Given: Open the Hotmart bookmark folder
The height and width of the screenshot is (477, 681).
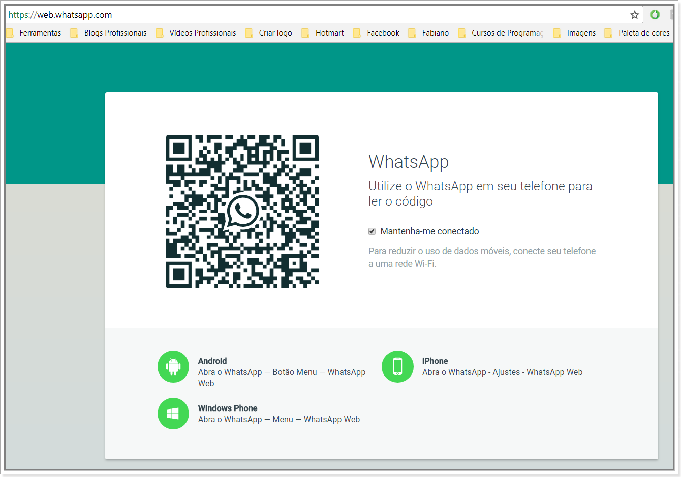Looking at the screenshot, I should [323, 33].
